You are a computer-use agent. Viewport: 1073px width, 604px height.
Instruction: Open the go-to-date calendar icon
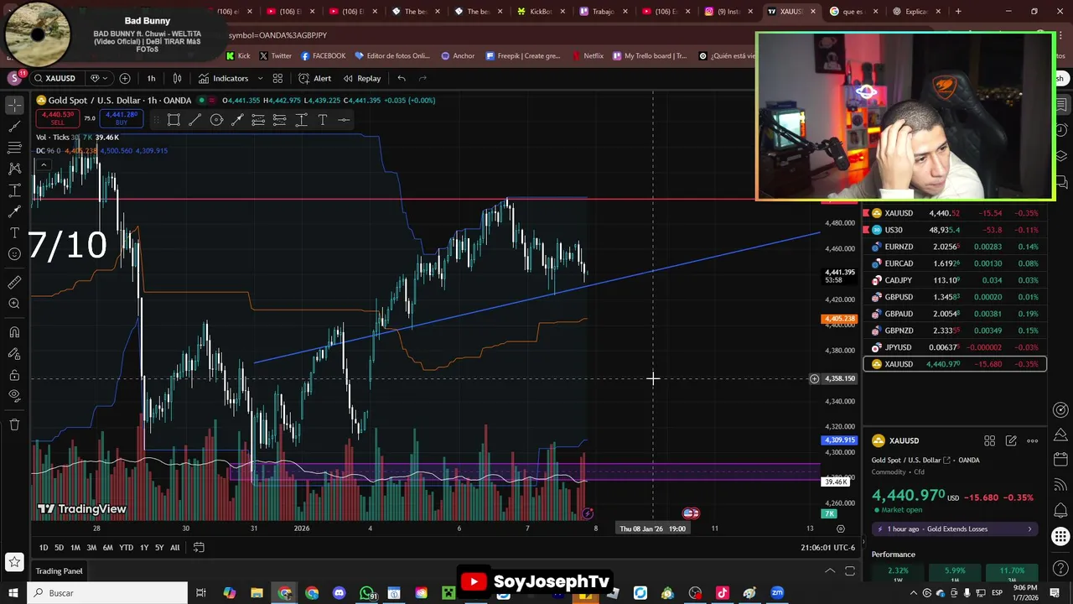click(199, 548)
